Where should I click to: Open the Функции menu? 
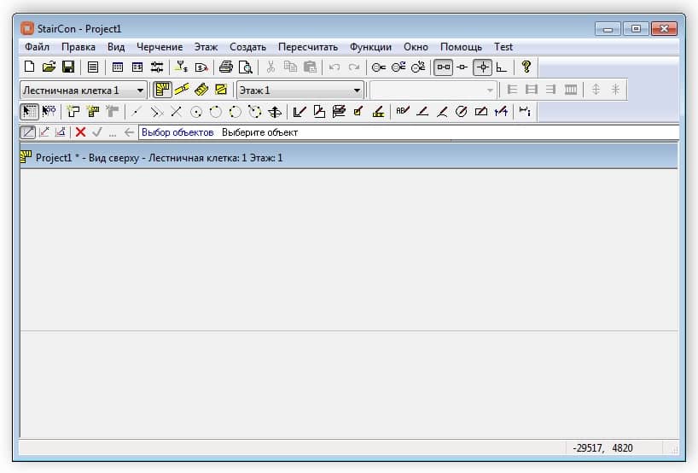tap(370, 47)
